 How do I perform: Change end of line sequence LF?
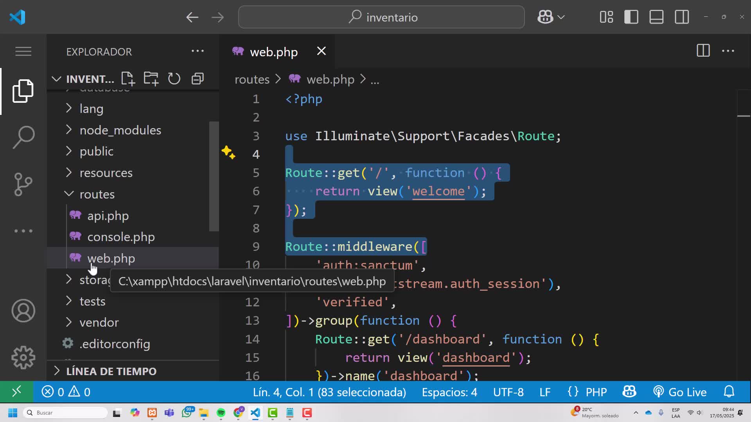click(x=545, y=392)
